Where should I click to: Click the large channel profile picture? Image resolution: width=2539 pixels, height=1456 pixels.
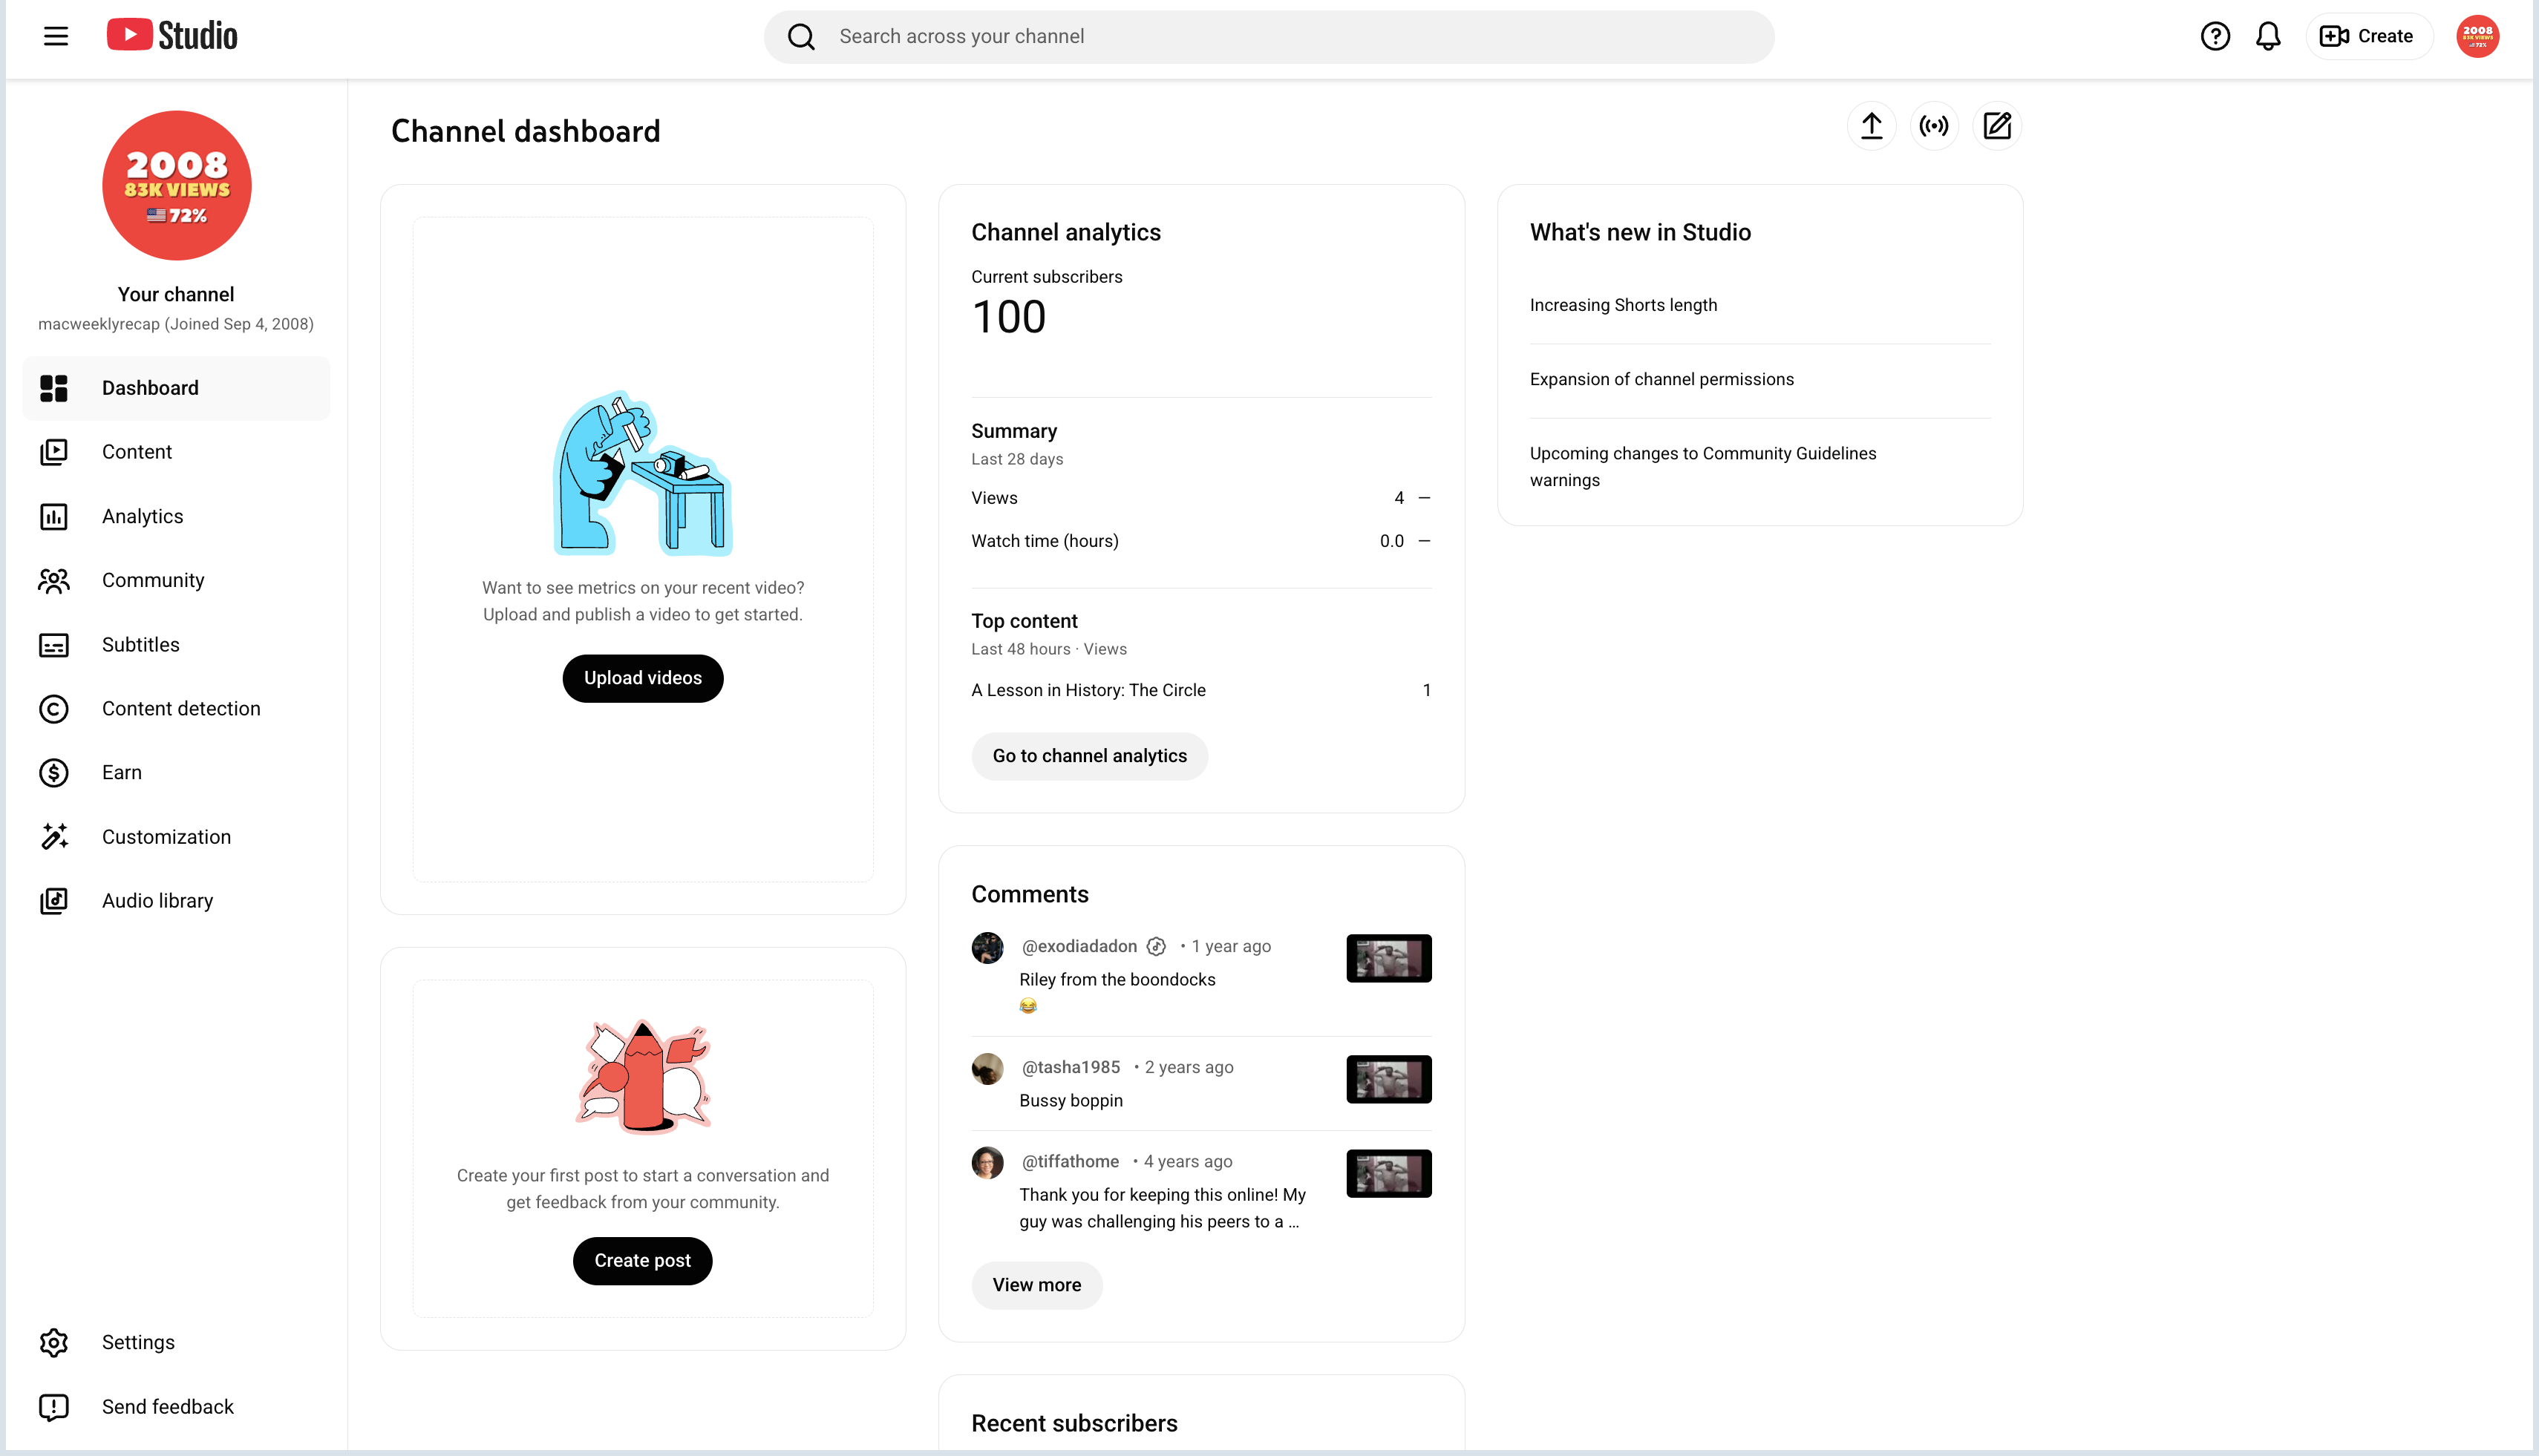coord(177,186)
